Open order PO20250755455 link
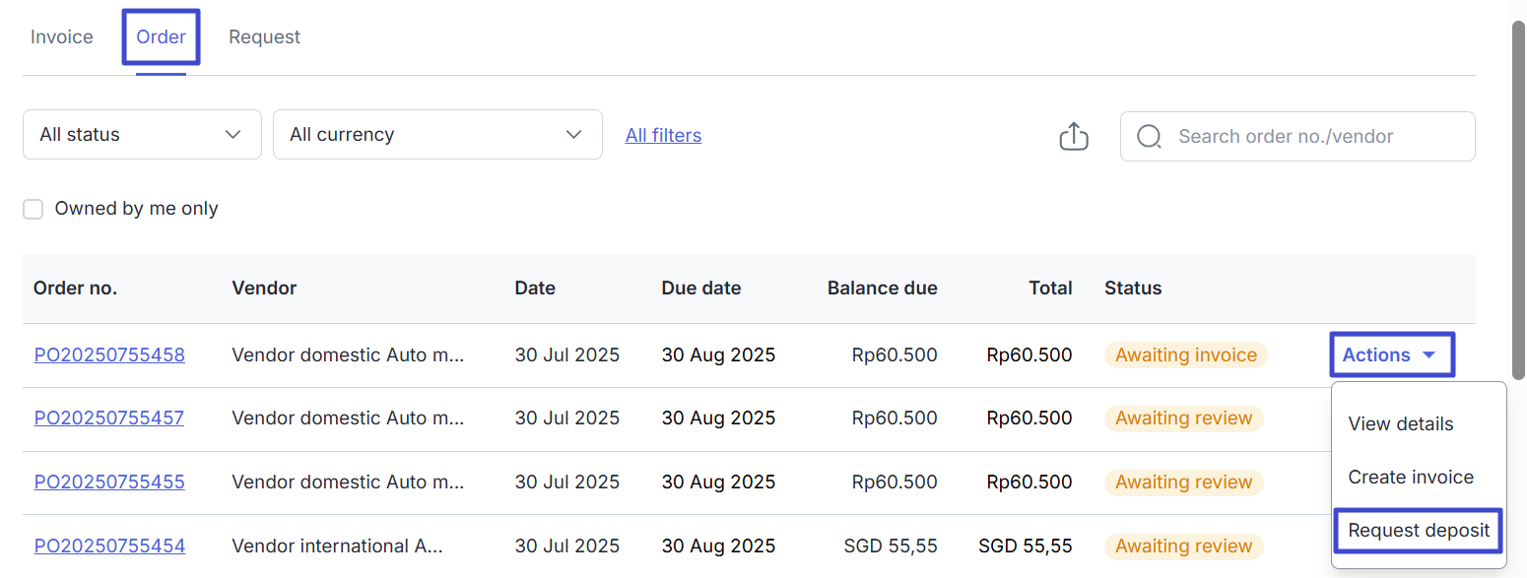Image resolution: width=1527 pixels, height=578 pixels. [x=109, y=482]
